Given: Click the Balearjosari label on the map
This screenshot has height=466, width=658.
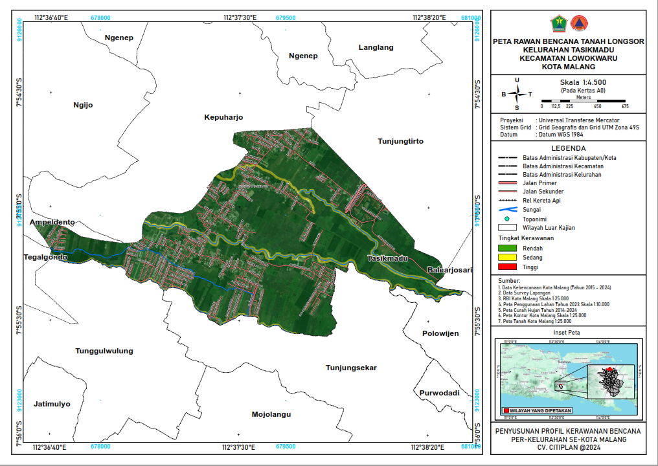Looking at the screenshot, I should tap(449, 269).
